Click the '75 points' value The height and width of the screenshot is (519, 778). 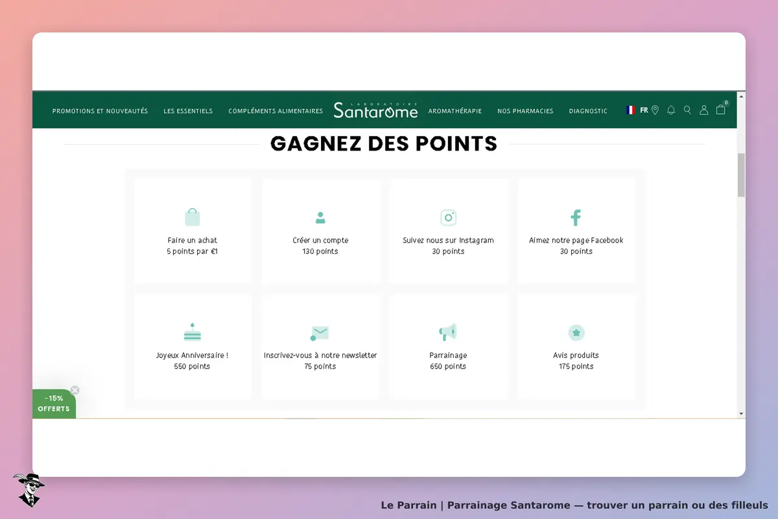tap(320, 366)
